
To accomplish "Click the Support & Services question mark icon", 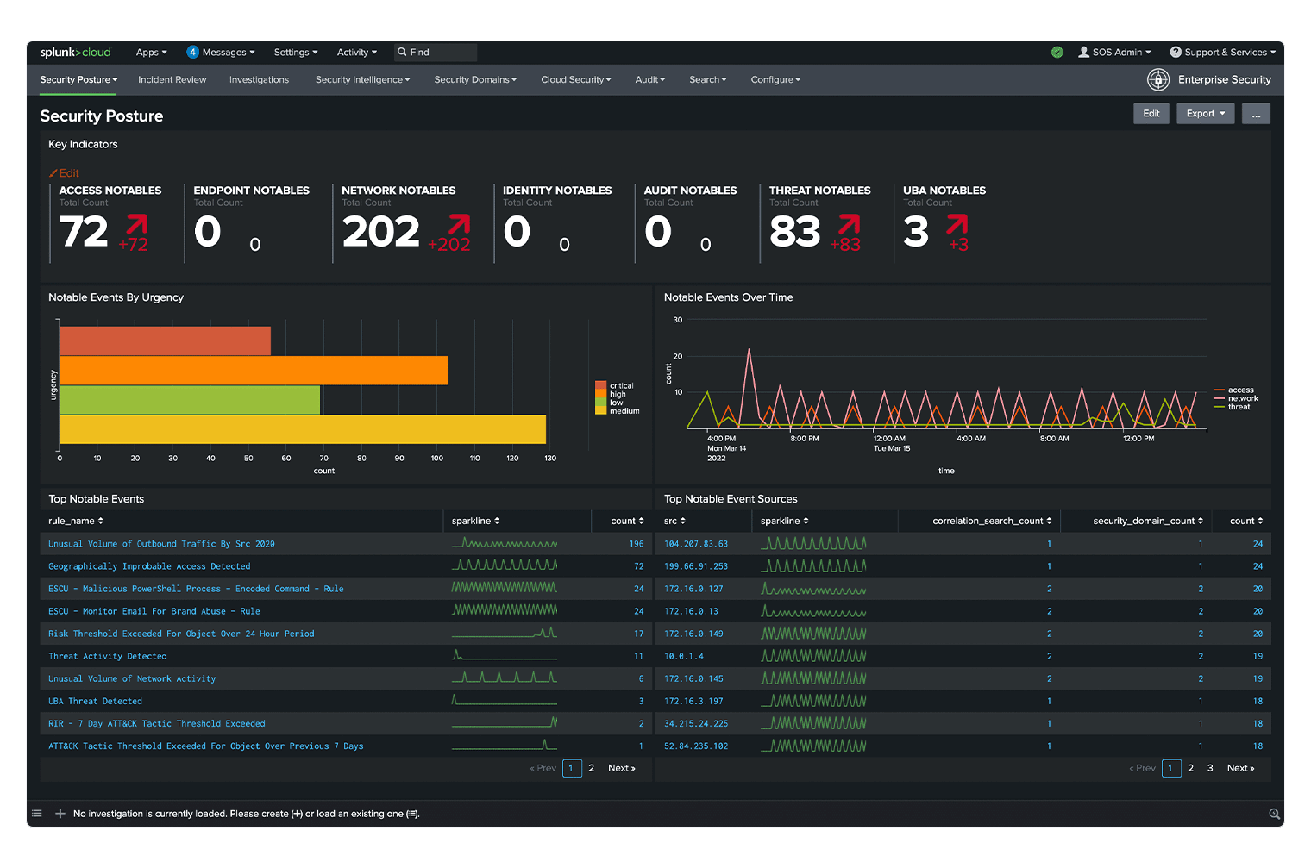I will point(1176,52).
